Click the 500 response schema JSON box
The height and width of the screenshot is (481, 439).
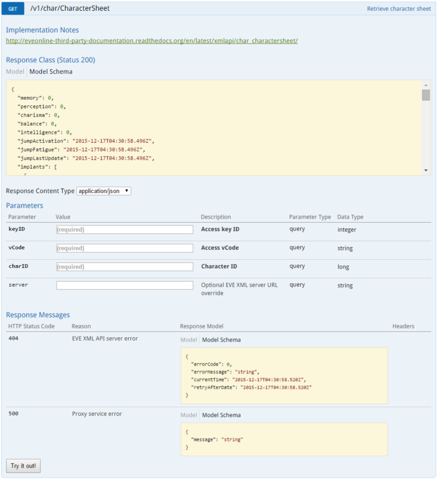pyautogui.click(x=284, y=439)
